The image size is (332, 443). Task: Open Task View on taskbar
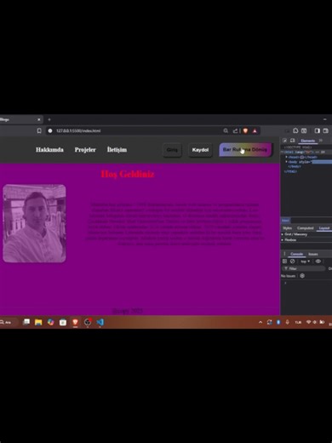[26, 322]
